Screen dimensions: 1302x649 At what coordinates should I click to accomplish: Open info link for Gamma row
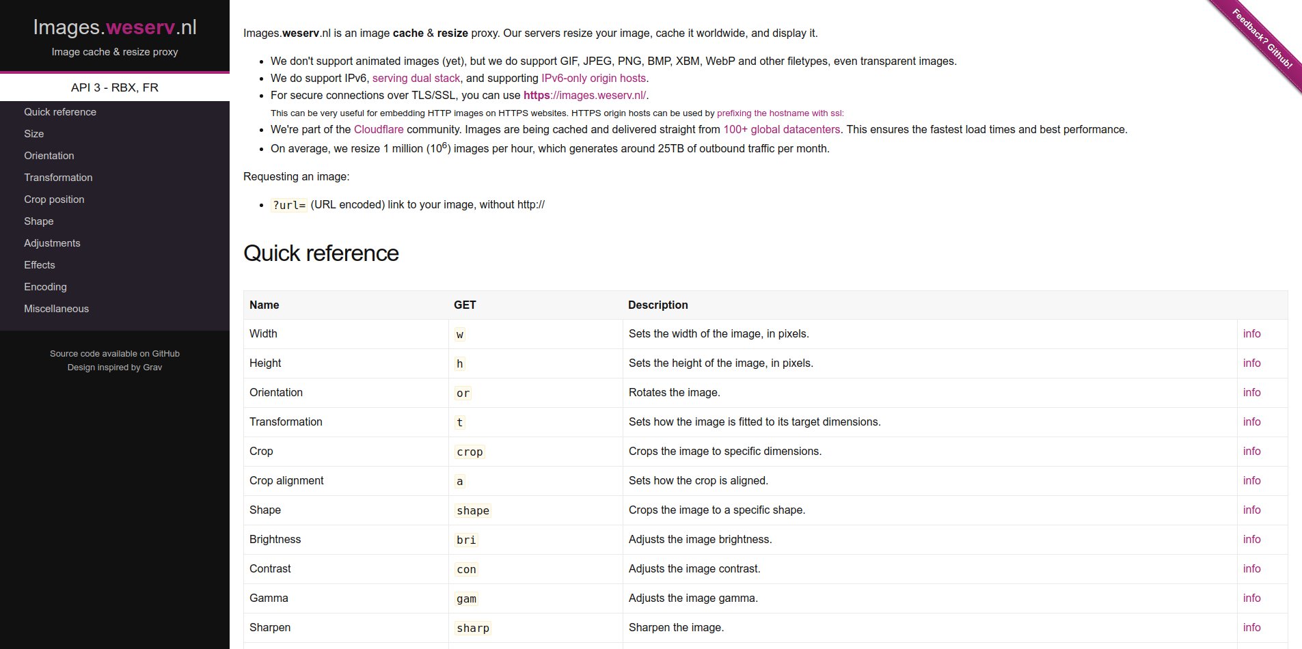[x=1251, y=598]
